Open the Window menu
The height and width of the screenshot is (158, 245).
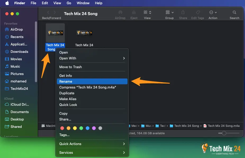tap(83, 3)
